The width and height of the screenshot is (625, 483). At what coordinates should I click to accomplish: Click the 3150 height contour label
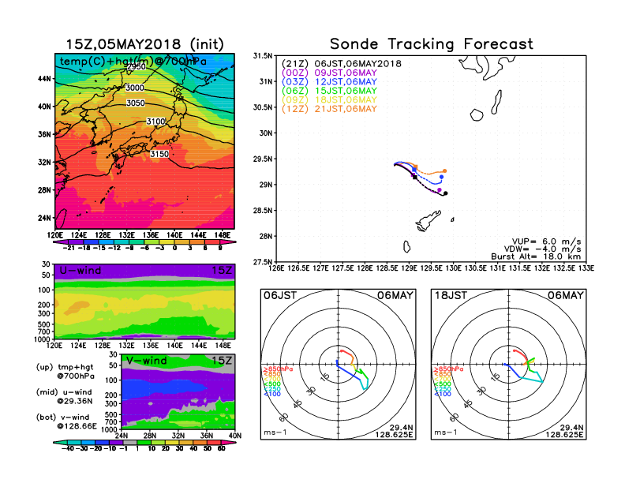[x=159, y=154]
